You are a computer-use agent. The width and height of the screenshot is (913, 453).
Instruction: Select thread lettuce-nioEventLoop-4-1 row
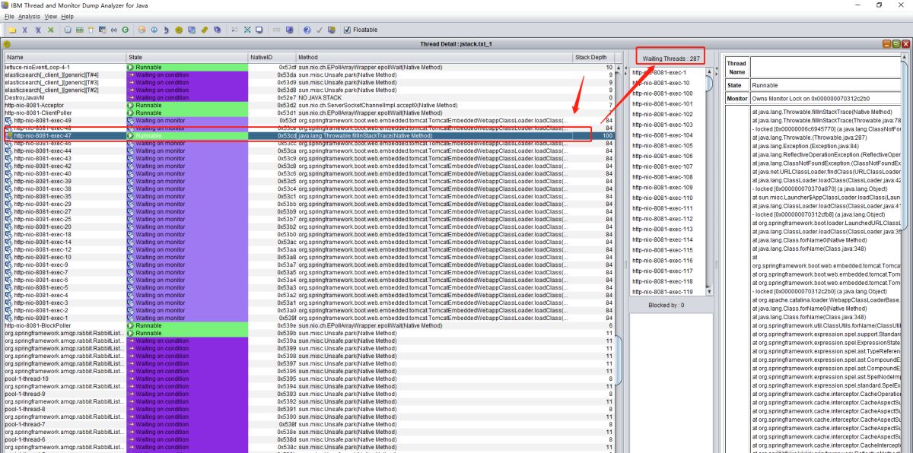click(x=309, y=68)
